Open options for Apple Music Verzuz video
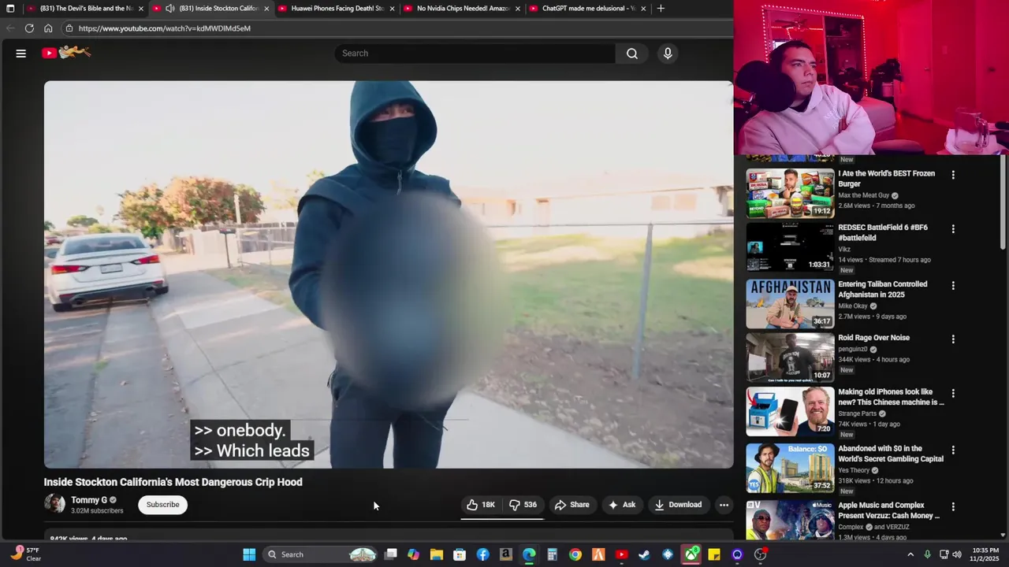This screenshot has width=1009, height=567. [953, 507]
